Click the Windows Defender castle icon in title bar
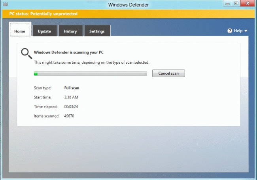Image resolution: width=257 pixels, height=180 pixels. (x=5, y=4)
